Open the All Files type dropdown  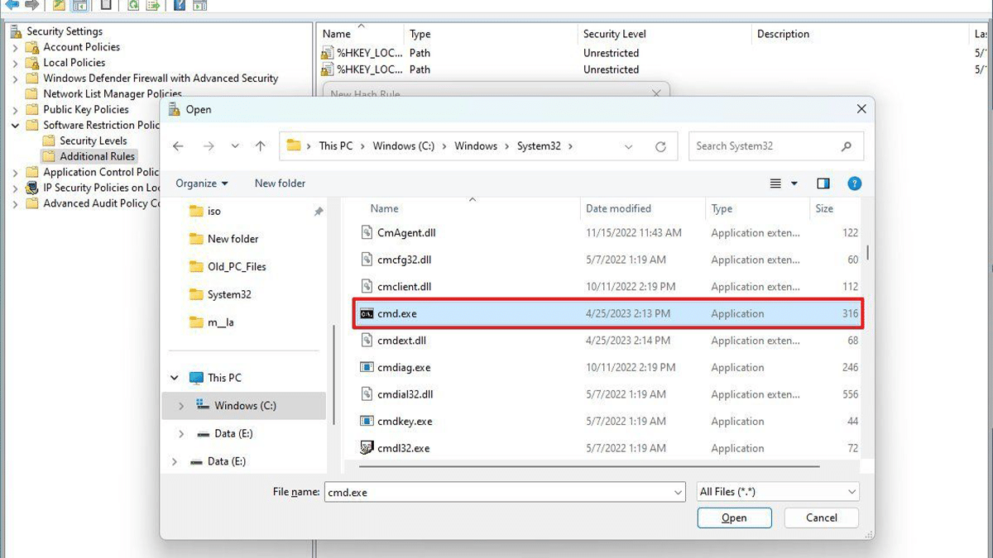coord(777,492)
